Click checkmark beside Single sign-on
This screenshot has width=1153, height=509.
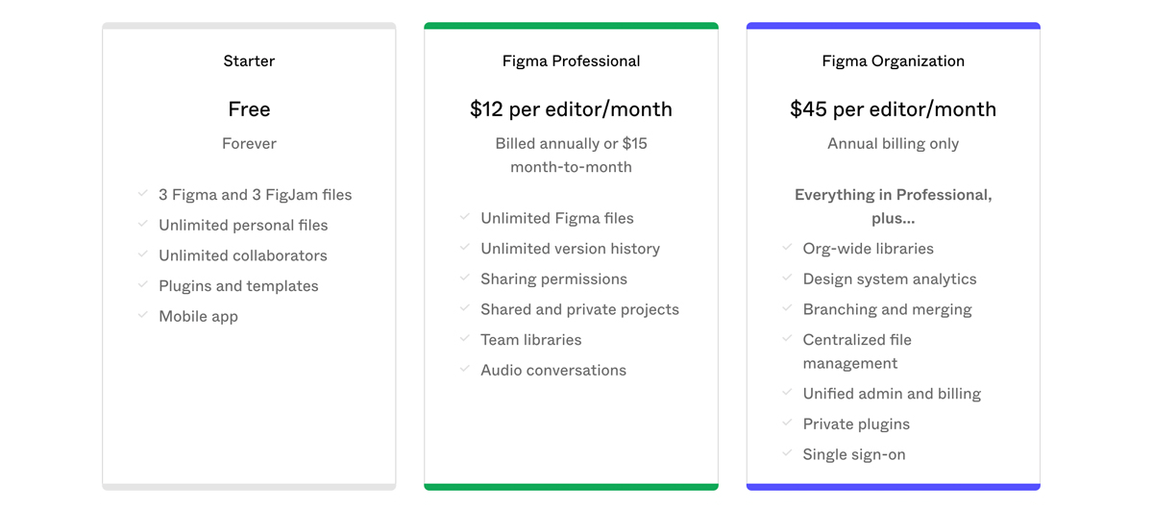[x=787, y=453]
